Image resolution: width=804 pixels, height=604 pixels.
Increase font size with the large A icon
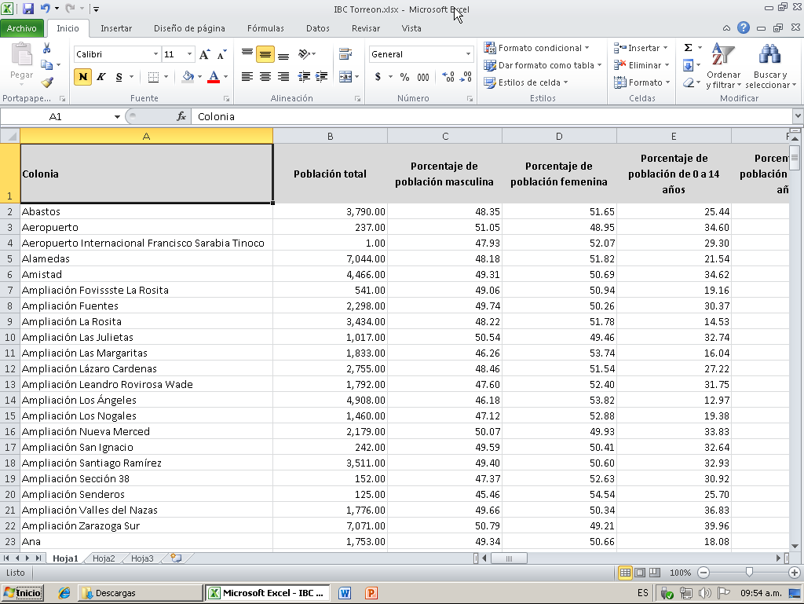click(x=205, y=54)
